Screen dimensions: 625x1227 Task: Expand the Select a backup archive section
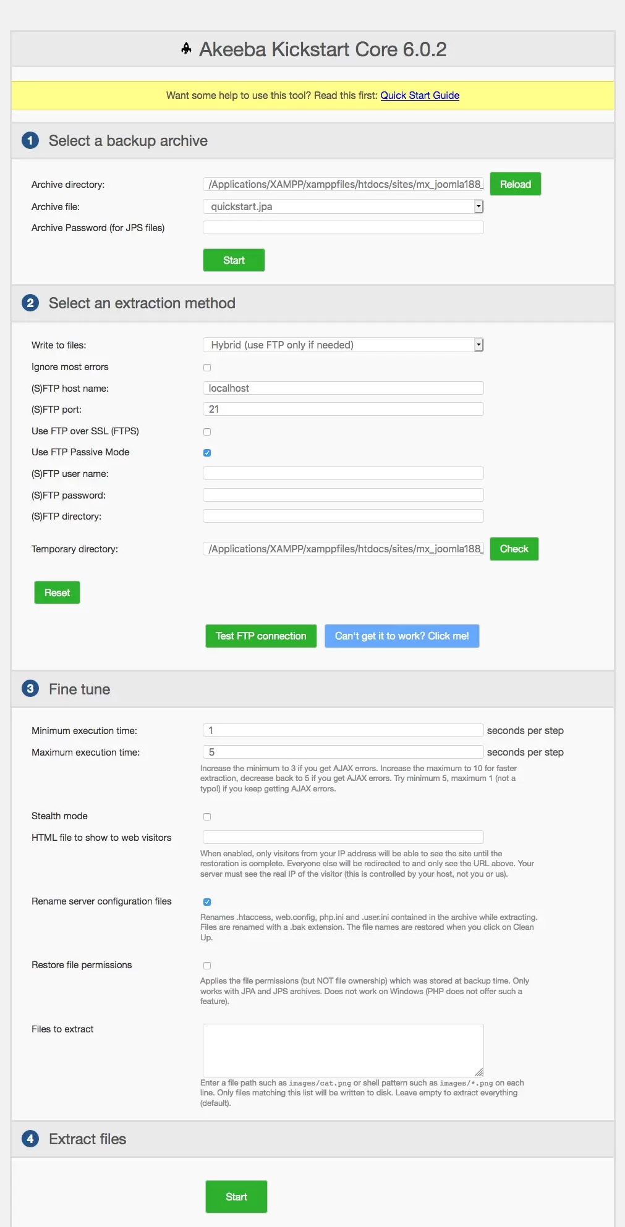127,140
